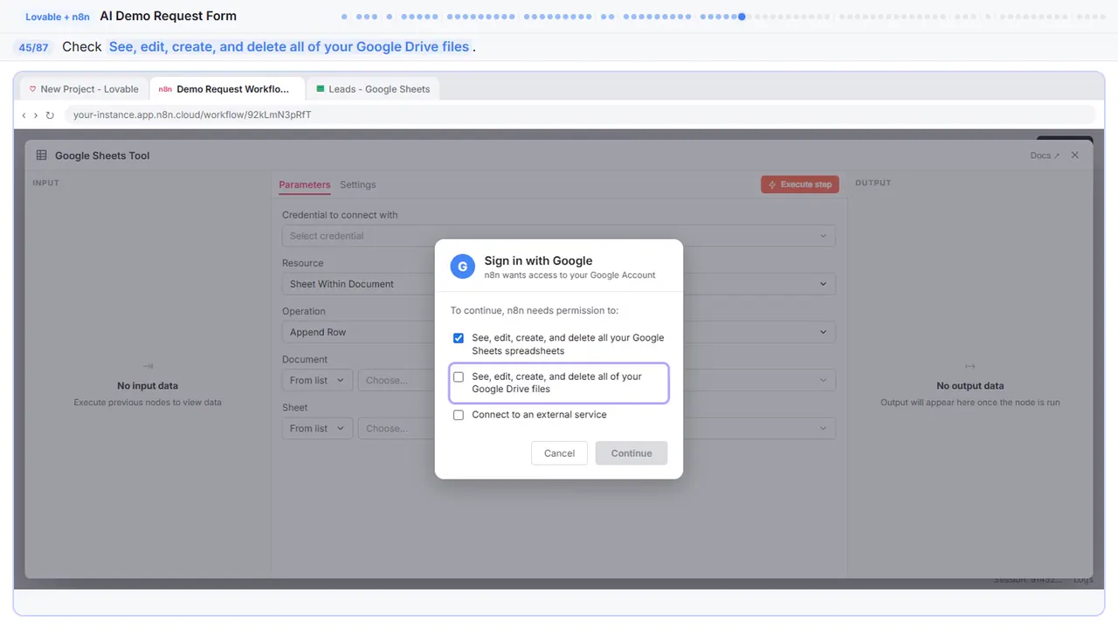Run the node with Execute step

800,184
